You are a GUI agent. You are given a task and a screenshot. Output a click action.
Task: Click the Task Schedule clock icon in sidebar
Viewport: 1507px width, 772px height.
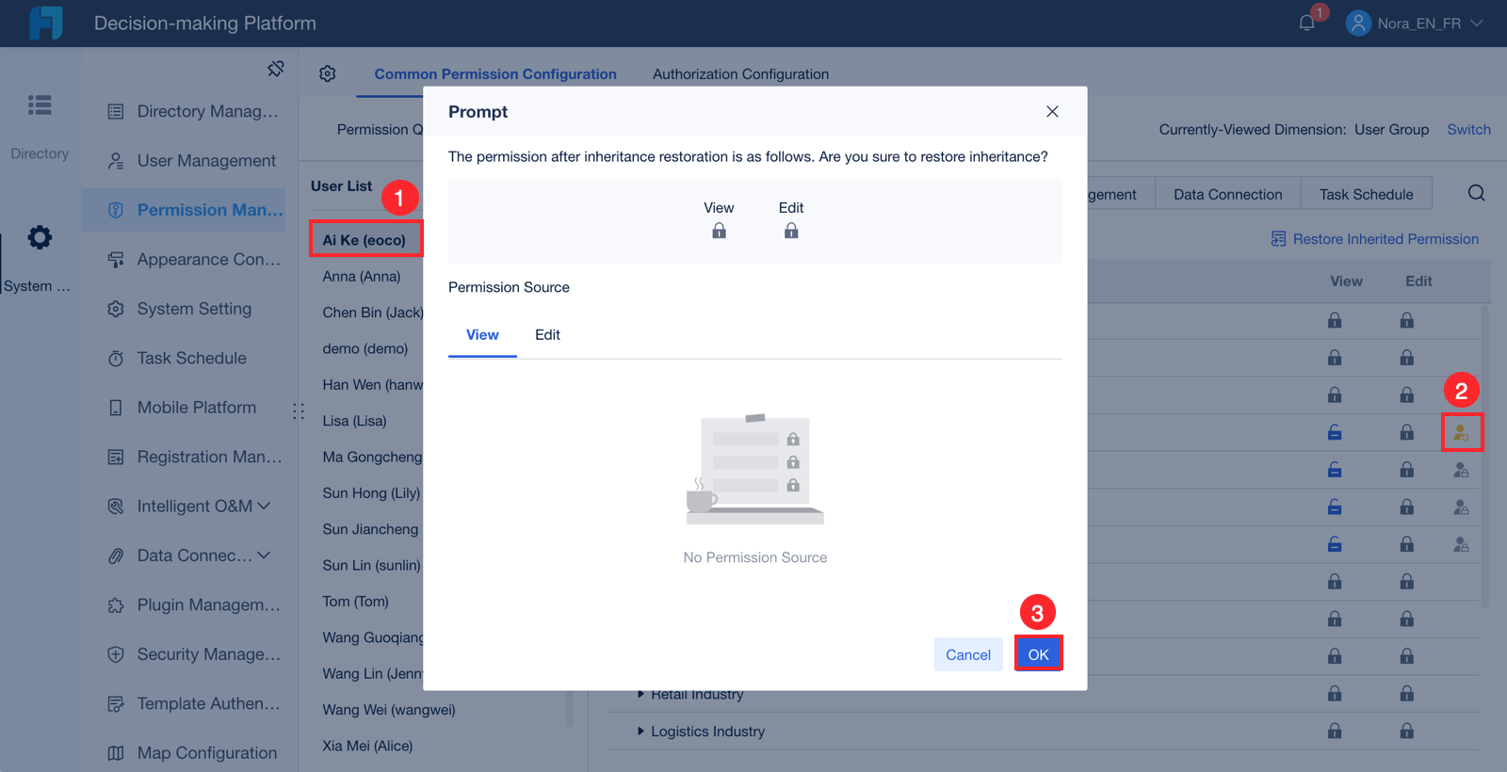click(116, 359)
